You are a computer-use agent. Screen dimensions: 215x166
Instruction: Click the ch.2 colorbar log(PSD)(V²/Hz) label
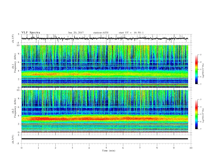(x=203, y=115)
